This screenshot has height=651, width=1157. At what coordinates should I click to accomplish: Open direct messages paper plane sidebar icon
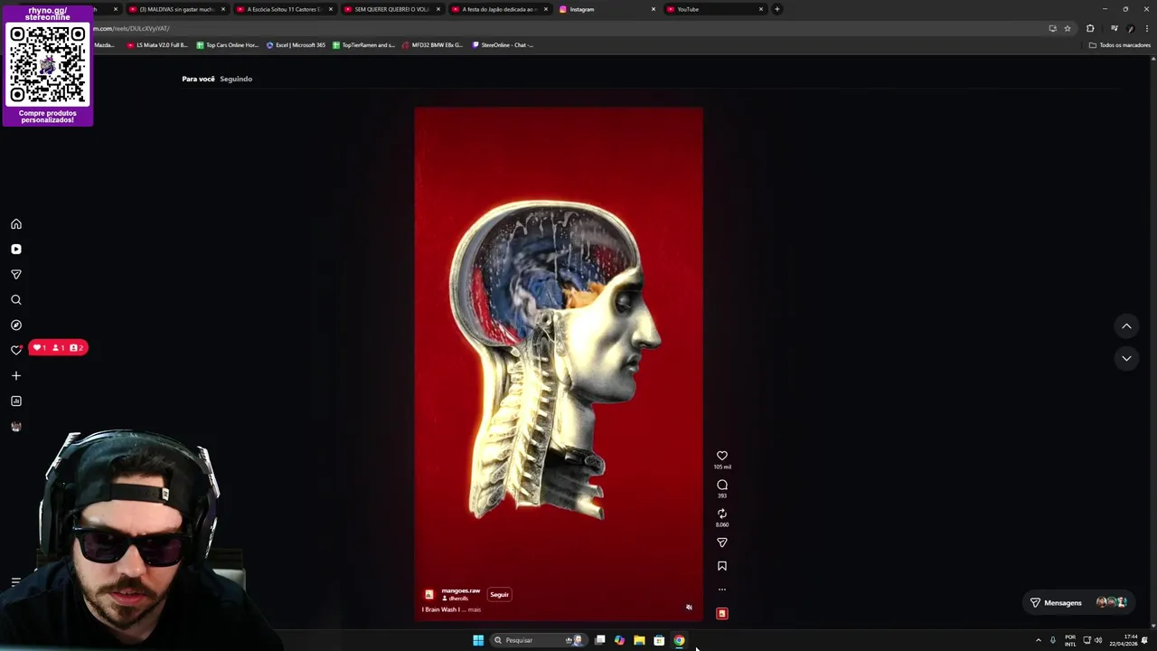click(16, 275)
